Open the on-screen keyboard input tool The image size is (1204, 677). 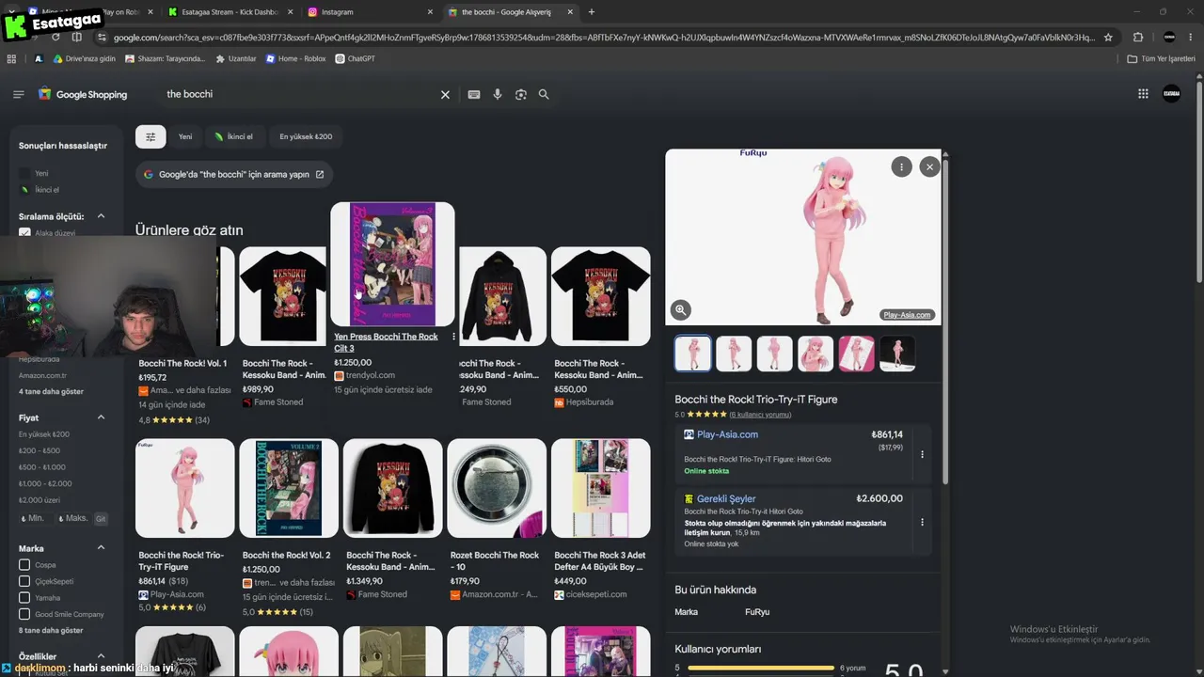[474, 94]
